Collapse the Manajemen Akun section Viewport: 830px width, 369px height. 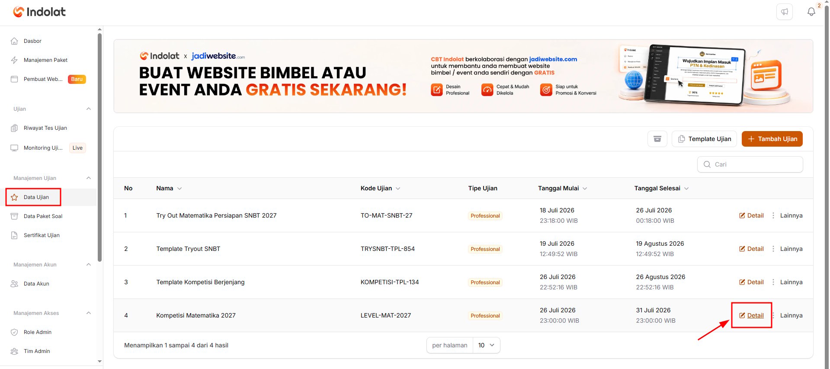click(89, 265)
